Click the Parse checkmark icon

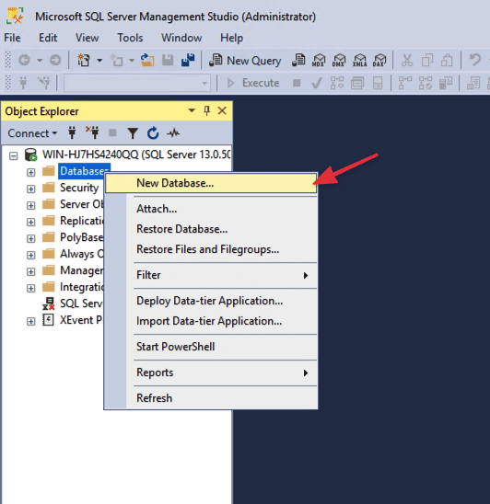coord(317,84)
